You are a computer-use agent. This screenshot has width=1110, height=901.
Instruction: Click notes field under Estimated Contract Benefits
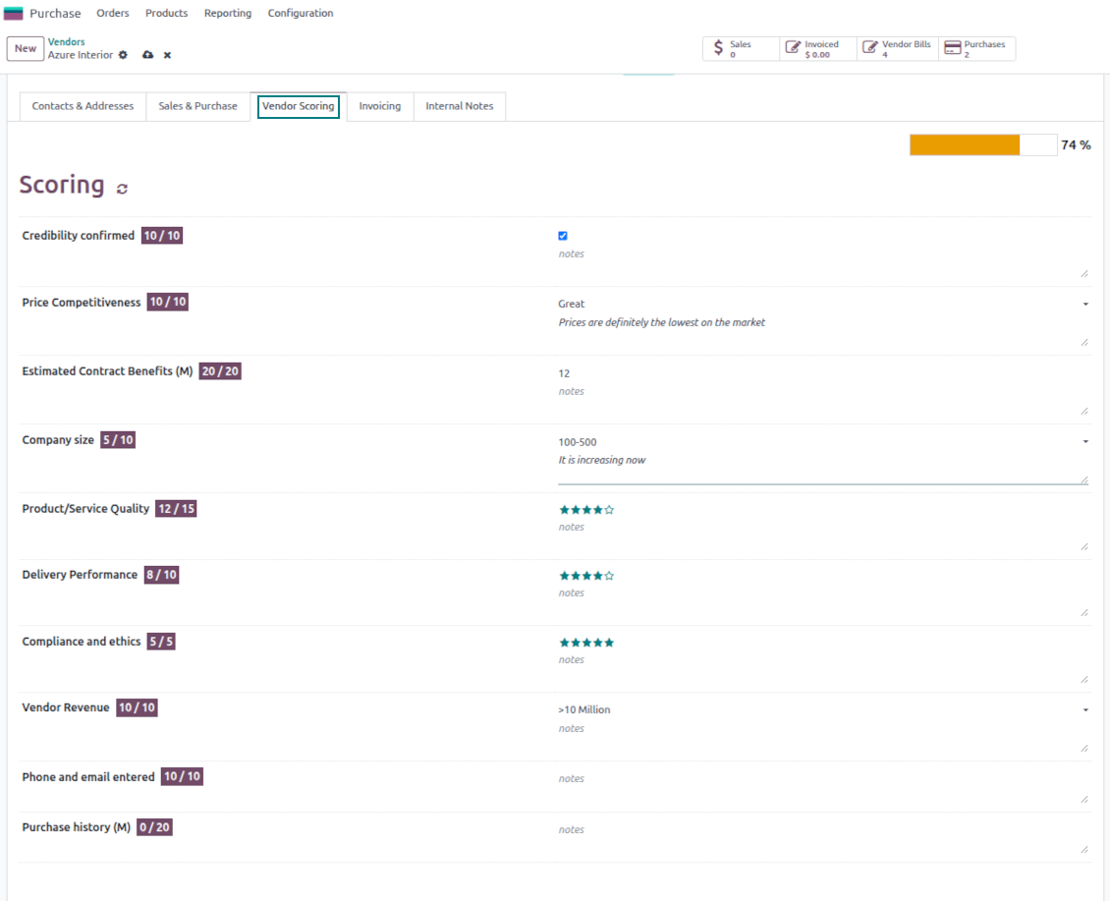coord(822,400)
